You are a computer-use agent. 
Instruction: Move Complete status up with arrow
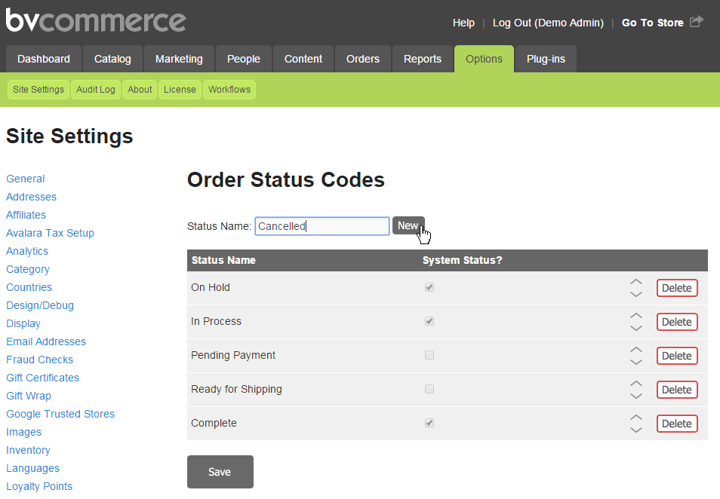636,418
